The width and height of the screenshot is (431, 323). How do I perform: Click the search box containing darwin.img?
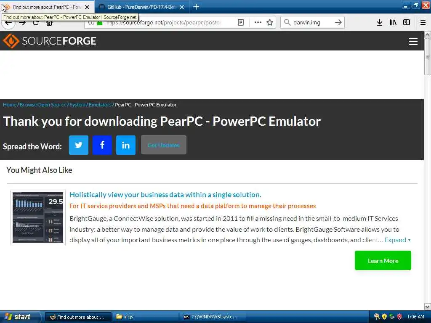(x=312, y=23)
